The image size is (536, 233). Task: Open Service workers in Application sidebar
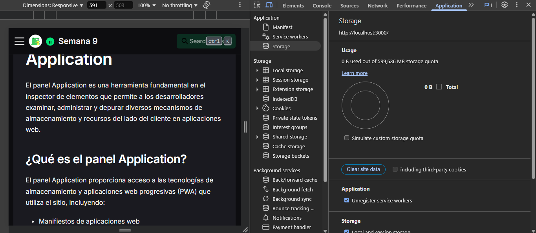tap(290, 36)
